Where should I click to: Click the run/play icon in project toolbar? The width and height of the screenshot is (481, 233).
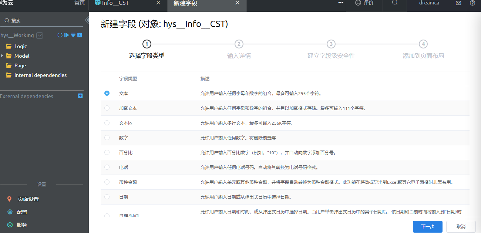(67, 35)
